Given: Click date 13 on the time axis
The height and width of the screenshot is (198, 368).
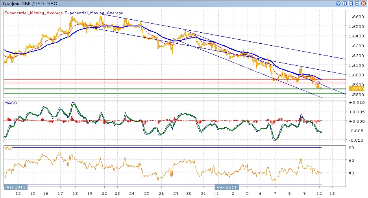Looking at the screenshot, I should (x=332, y=194).
